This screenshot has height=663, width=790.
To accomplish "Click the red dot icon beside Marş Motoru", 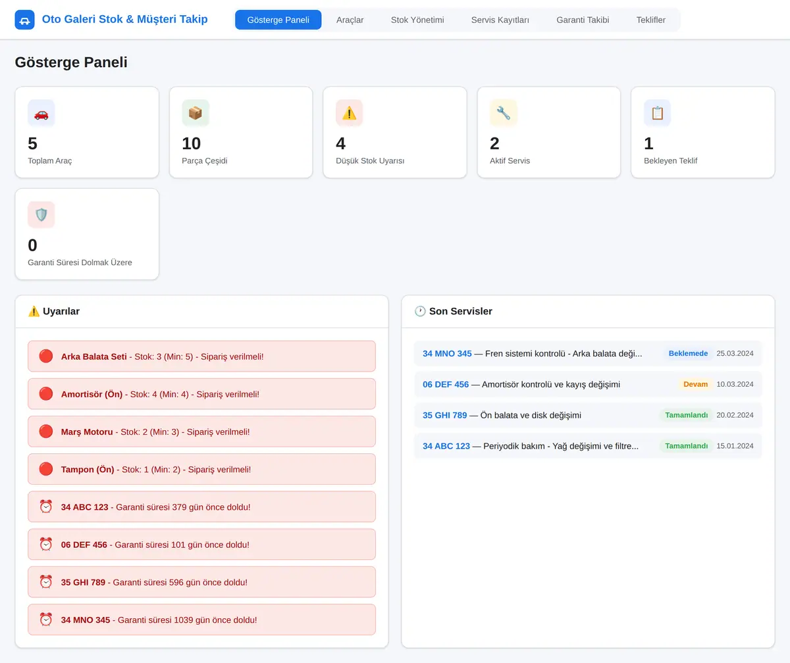I will (x=46, y=431).
